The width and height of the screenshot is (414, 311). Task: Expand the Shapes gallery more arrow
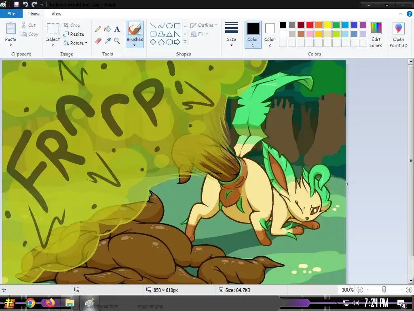tap(185, 42)
